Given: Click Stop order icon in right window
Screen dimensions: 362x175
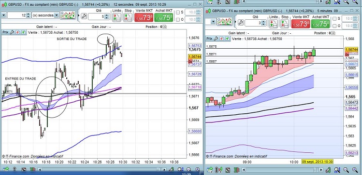Looking at the screenshot, I should tap(284, 24).
